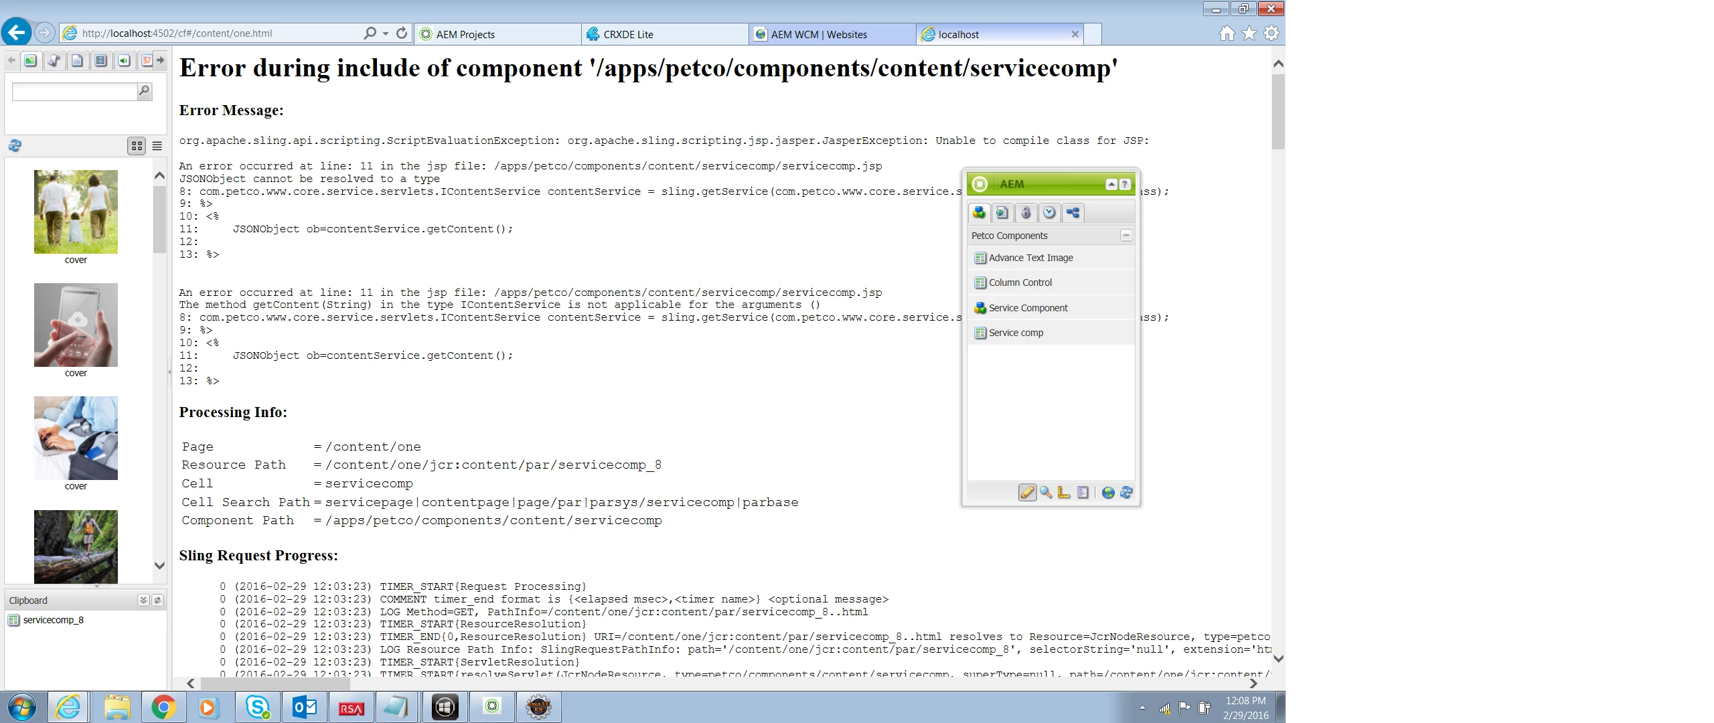1714x723 pixels.
Task: Collapse the Petco Components group
Action: point(1126,236)
